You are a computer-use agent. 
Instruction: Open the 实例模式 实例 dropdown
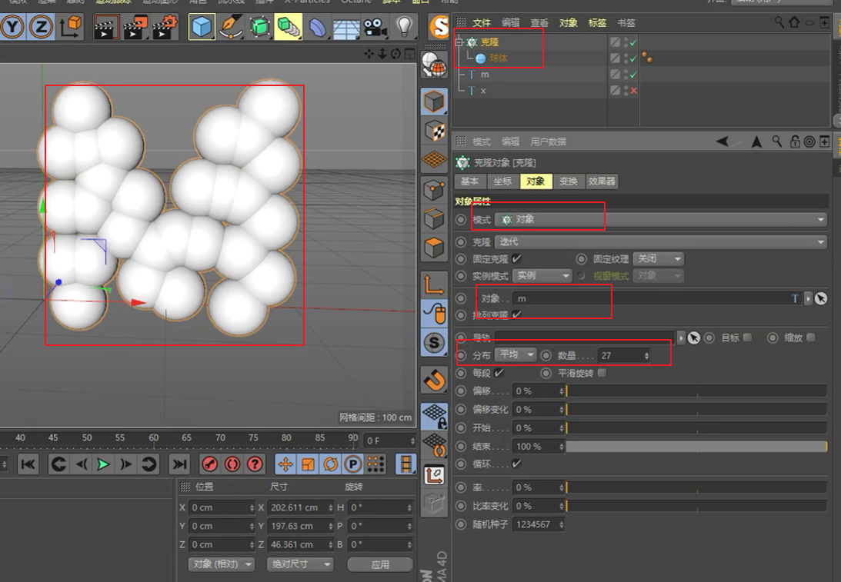click(542, 275)
